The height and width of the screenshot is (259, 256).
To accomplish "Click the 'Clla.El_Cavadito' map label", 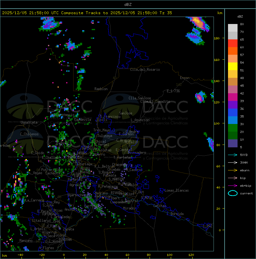I will (155, 102).
